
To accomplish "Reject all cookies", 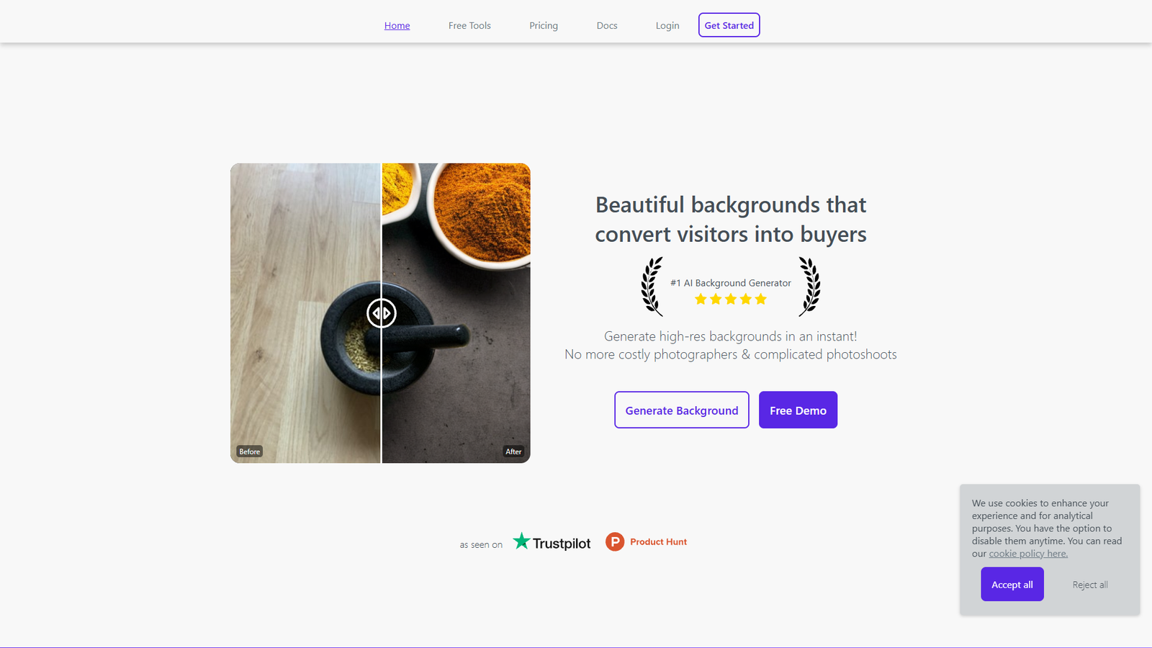I will pos(1089,584).
